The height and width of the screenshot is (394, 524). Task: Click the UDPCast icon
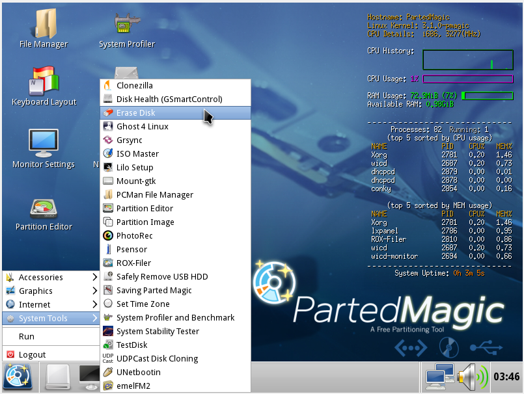[x=107, y=358]
